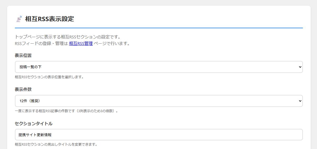Click the arrow of the 表示件数 select box
This screenshot has height=149, width=317.
pyautogui.click(x=300, y=101)
